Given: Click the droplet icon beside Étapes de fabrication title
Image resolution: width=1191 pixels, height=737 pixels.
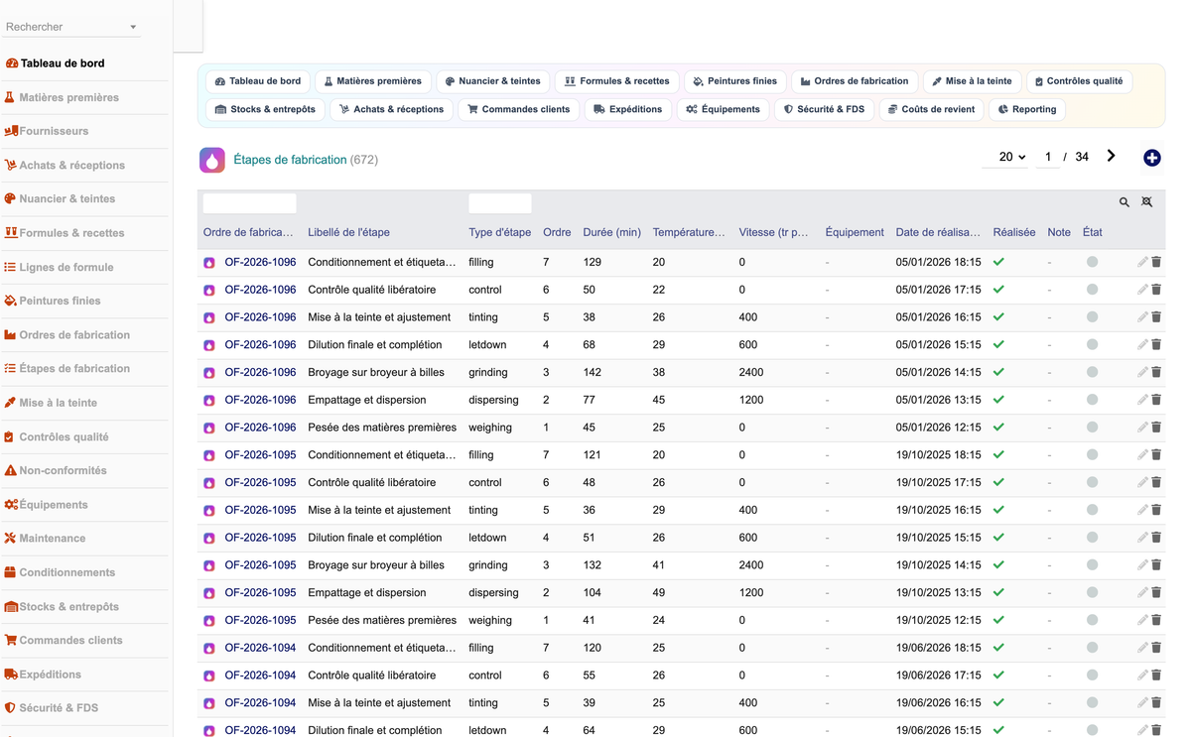Looking at the screenshot, I should click(212, 160).
